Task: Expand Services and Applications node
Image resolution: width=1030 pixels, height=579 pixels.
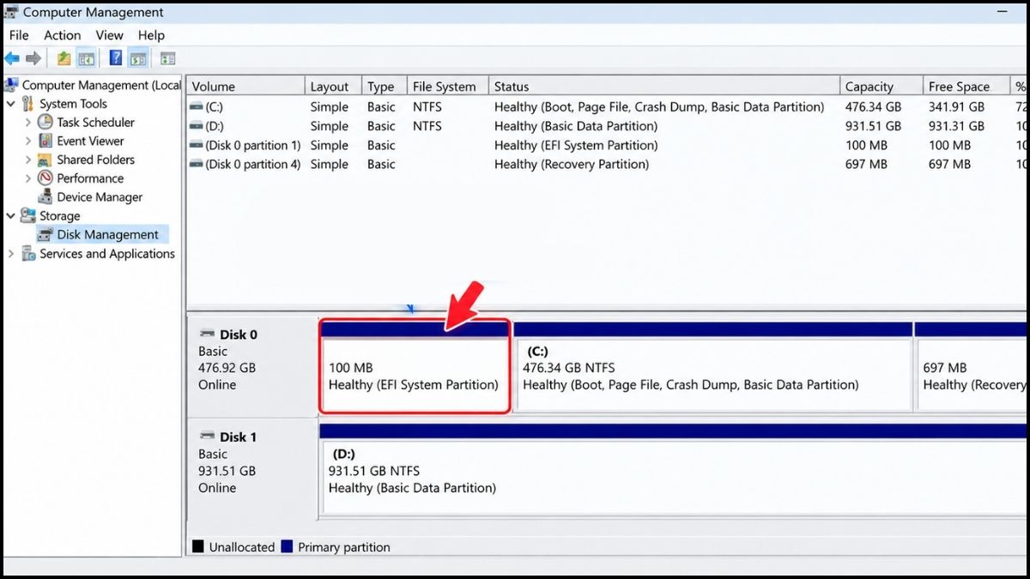Action: tap(10, 254)
